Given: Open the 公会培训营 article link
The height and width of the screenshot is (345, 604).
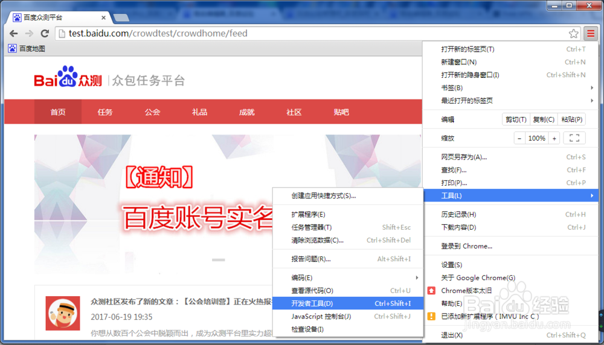Looking at the screenshot, I should [181, 302].
